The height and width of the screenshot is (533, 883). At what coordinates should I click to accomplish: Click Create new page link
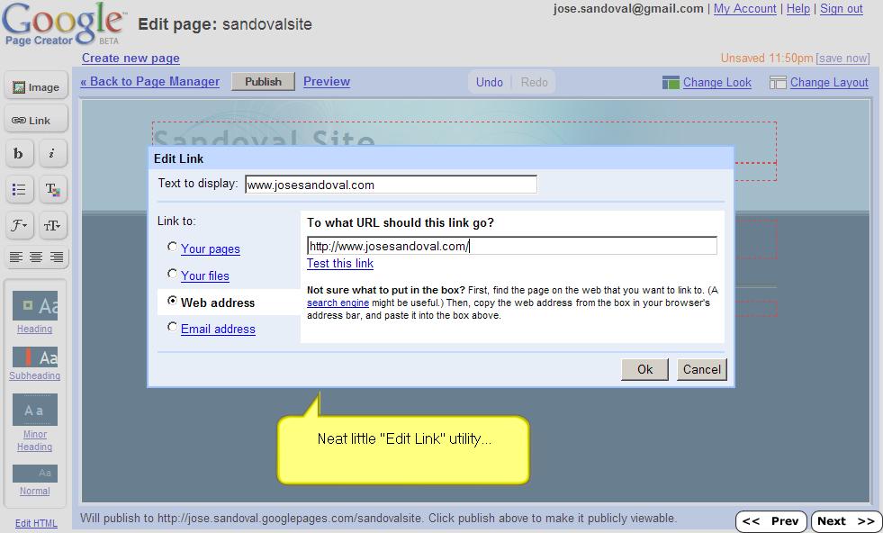pos(131,58)
